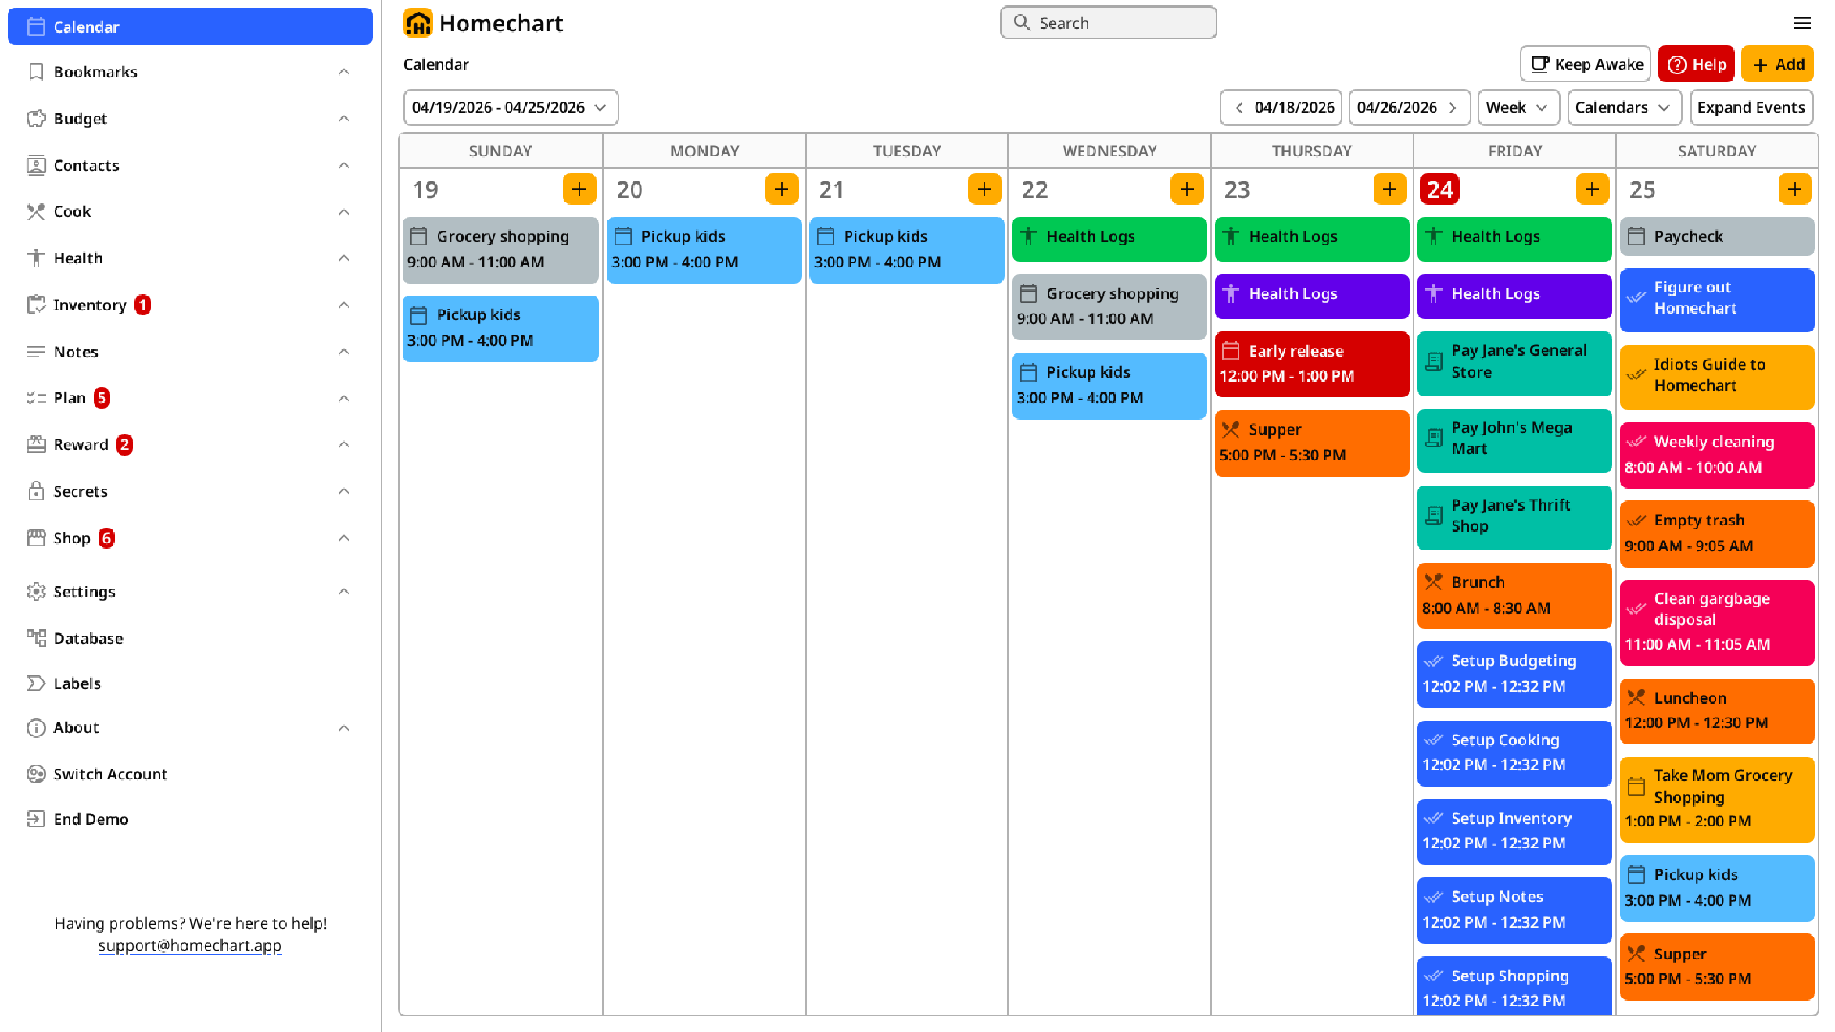The width and height of the screenshot is (1835, 1032).
Task: Toggle Expand Events view
Action: (x=1751, y=107)
